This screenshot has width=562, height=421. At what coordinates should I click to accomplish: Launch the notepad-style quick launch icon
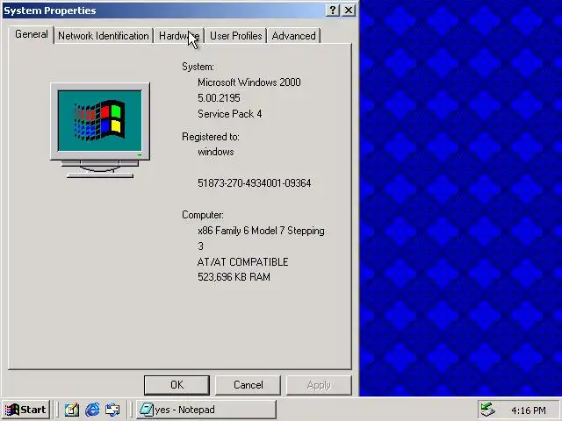coord(72,410)
